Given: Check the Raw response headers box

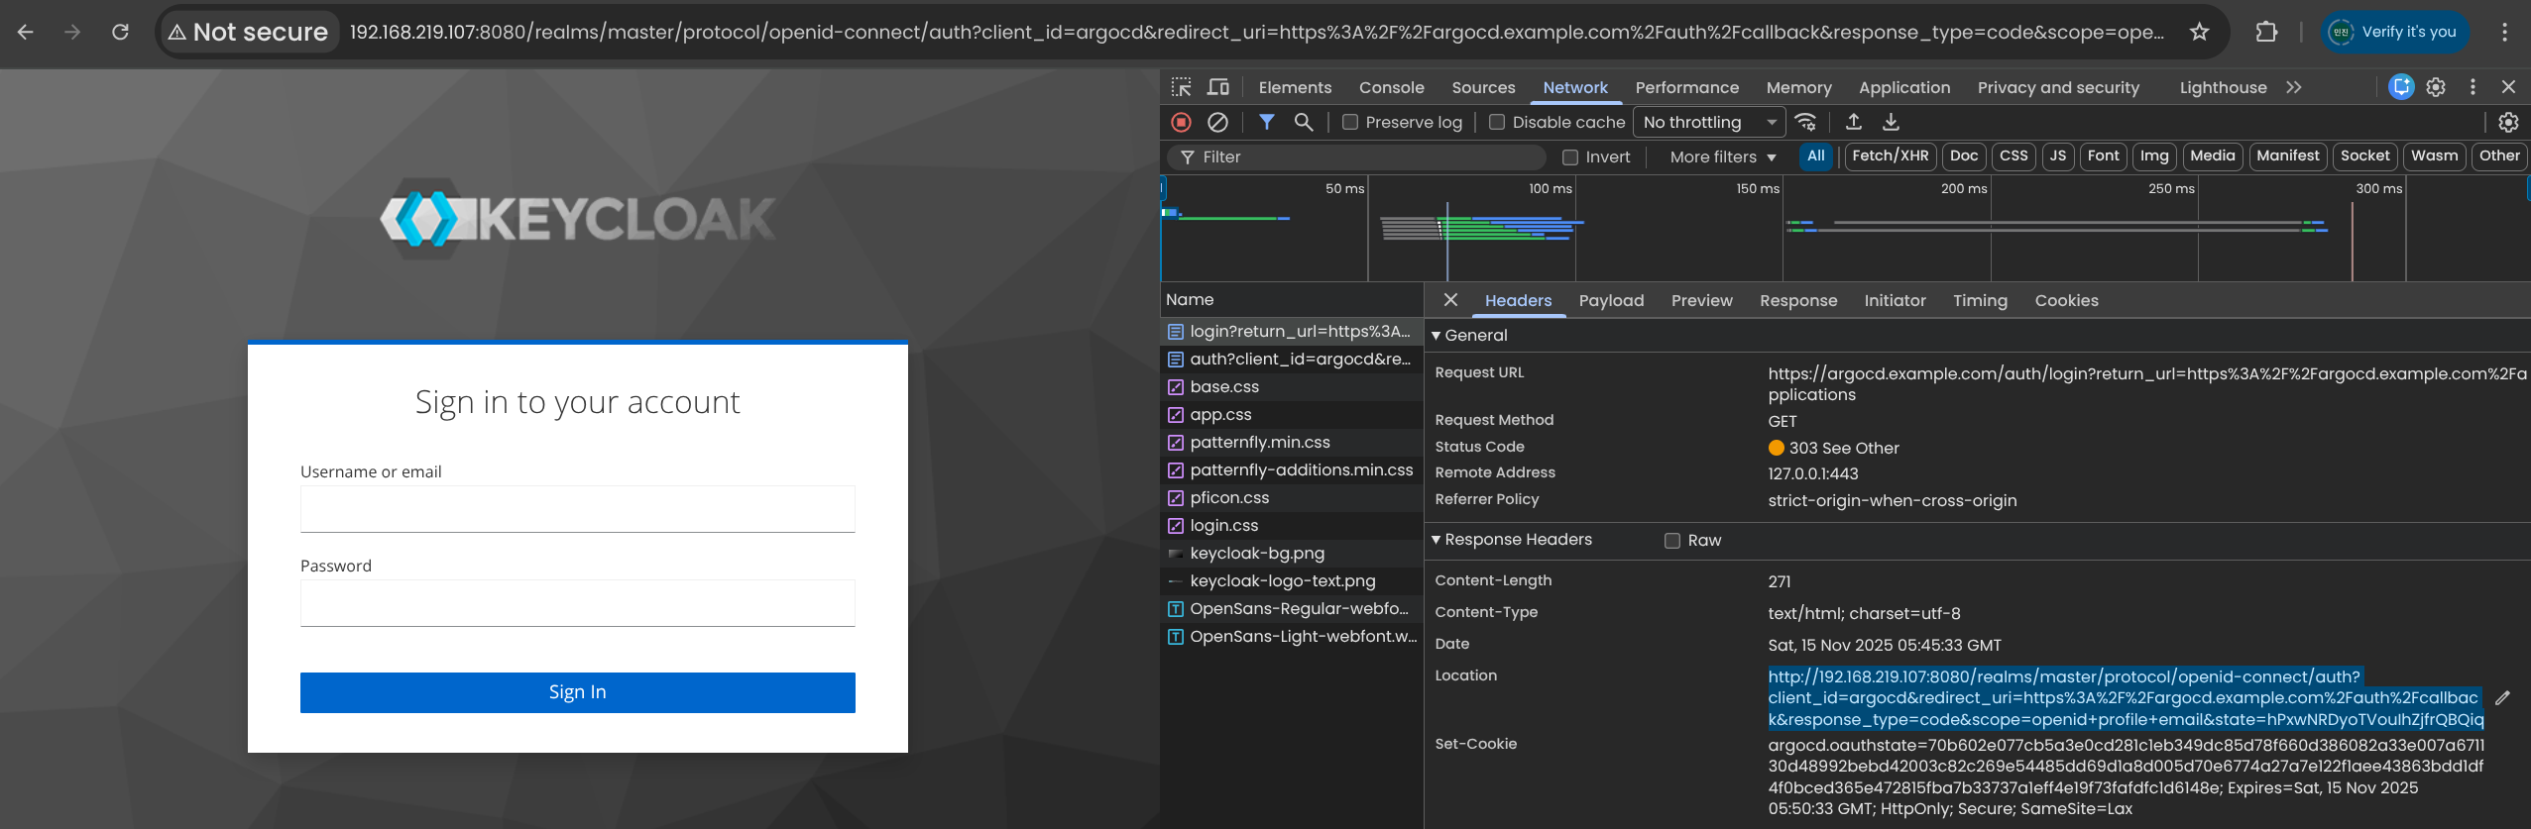Looking at the screenshot, I should 1672,540.
